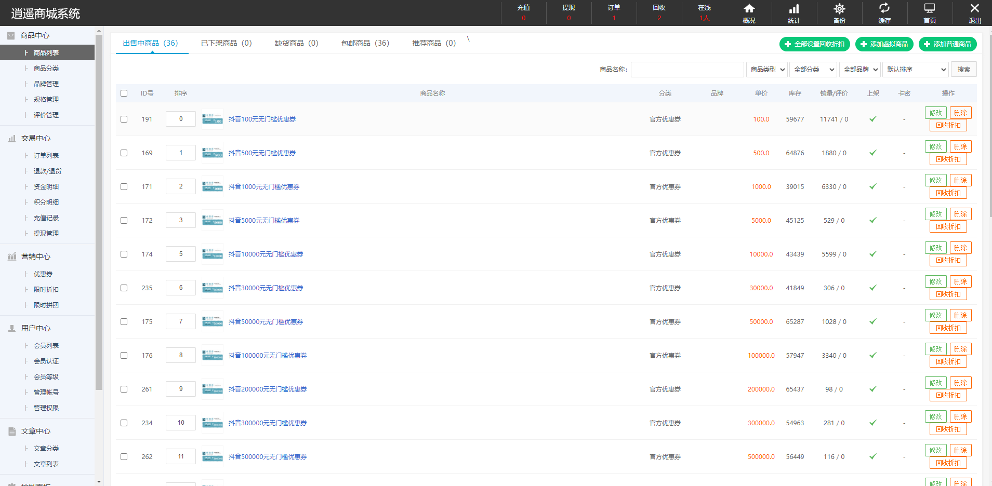The height and width of the screenshot is (486, 992).
Task: Refresh using the 缓存 cache icon
Action: pos(884,12)
